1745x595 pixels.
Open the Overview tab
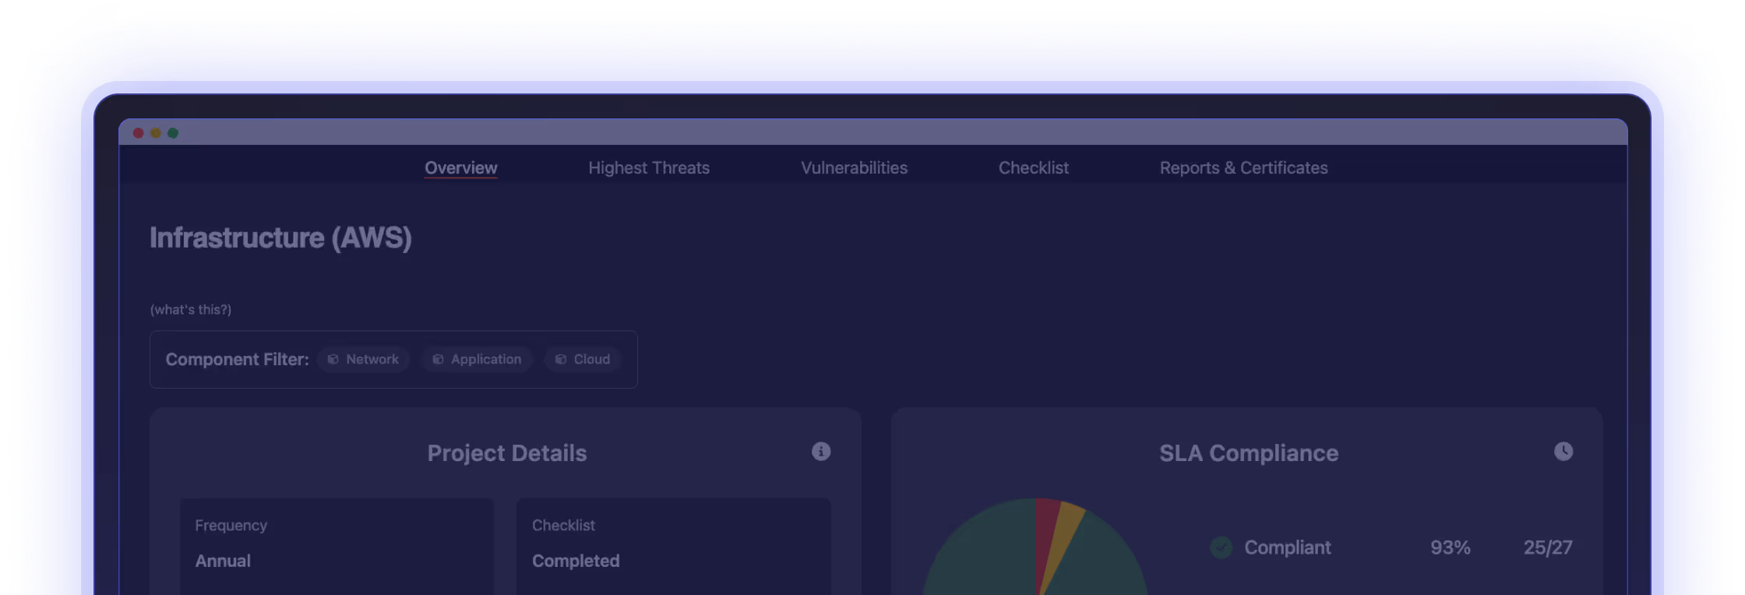tap(460, 167)
